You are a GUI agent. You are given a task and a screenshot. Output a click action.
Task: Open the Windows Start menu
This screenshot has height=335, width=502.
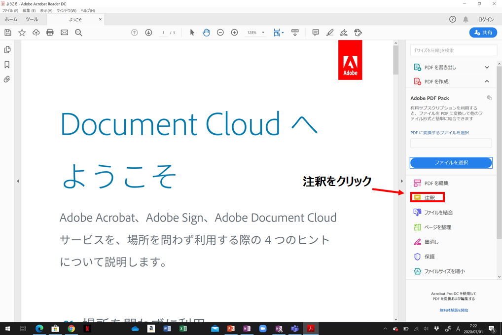[7, 329]
